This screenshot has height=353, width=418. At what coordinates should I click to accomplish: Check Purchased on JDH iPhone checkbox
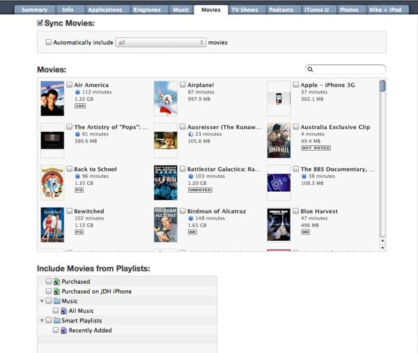(49, 291)
